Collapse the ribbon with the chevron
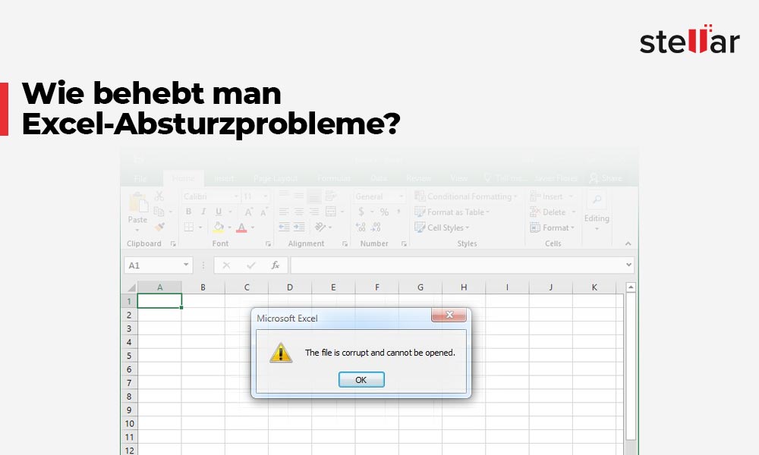 coord(628,243)
